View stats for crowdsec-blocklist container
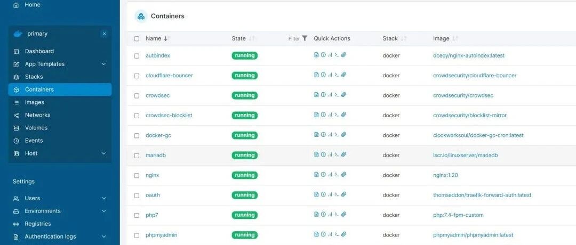 tap(330, 115)
